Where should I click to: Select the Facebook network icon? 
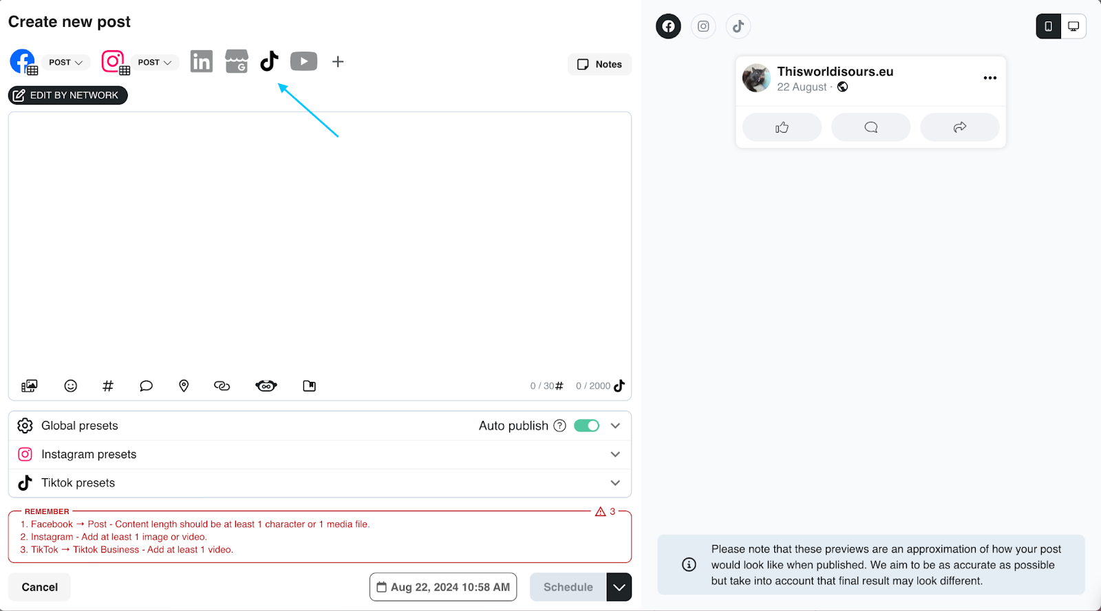click(x=23, y=61)
